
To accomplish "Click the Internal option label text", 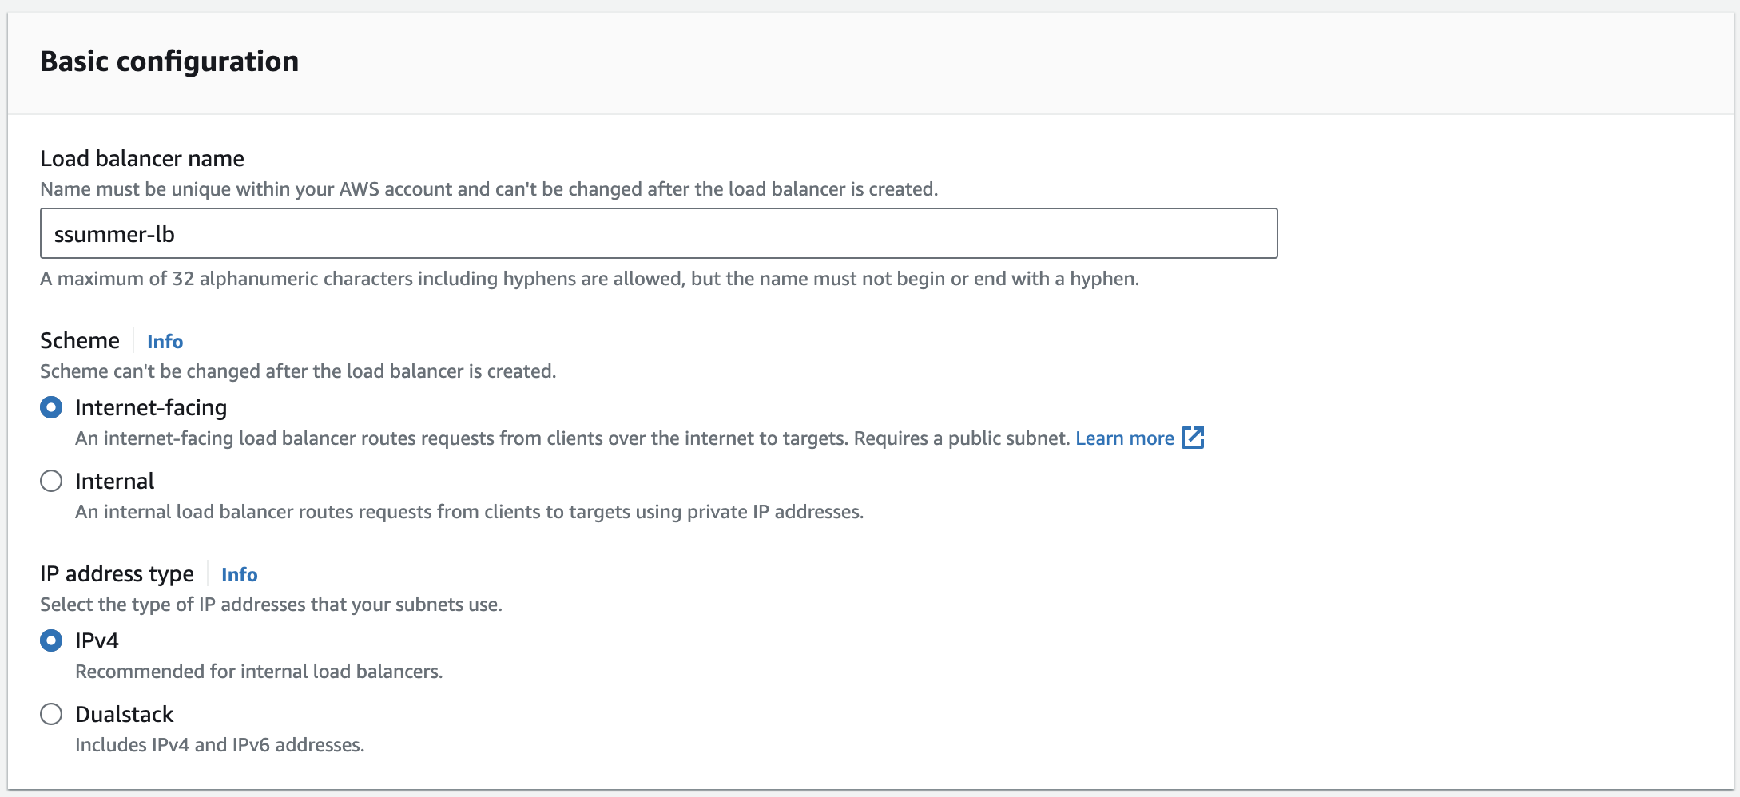I will 114,481.
